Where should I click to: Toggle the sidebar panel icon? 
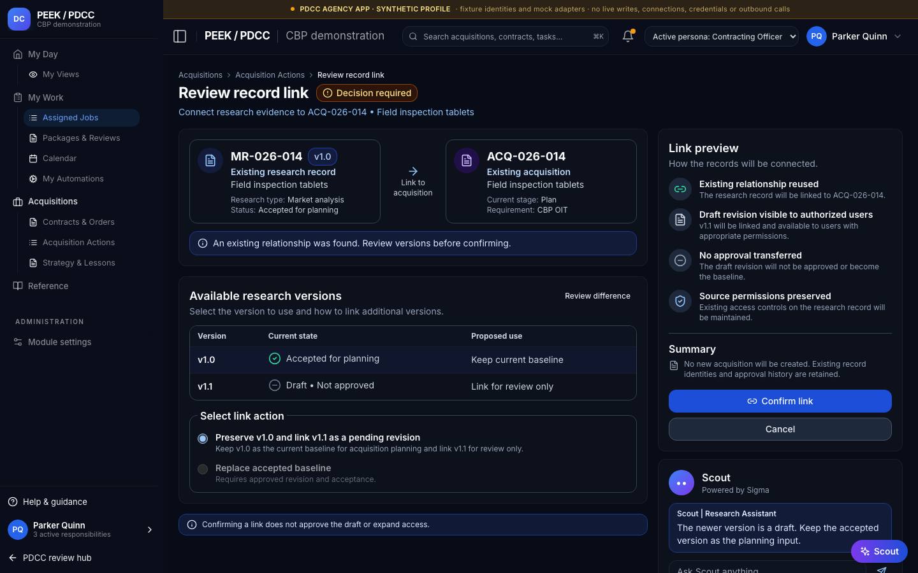tap(180, 36)
